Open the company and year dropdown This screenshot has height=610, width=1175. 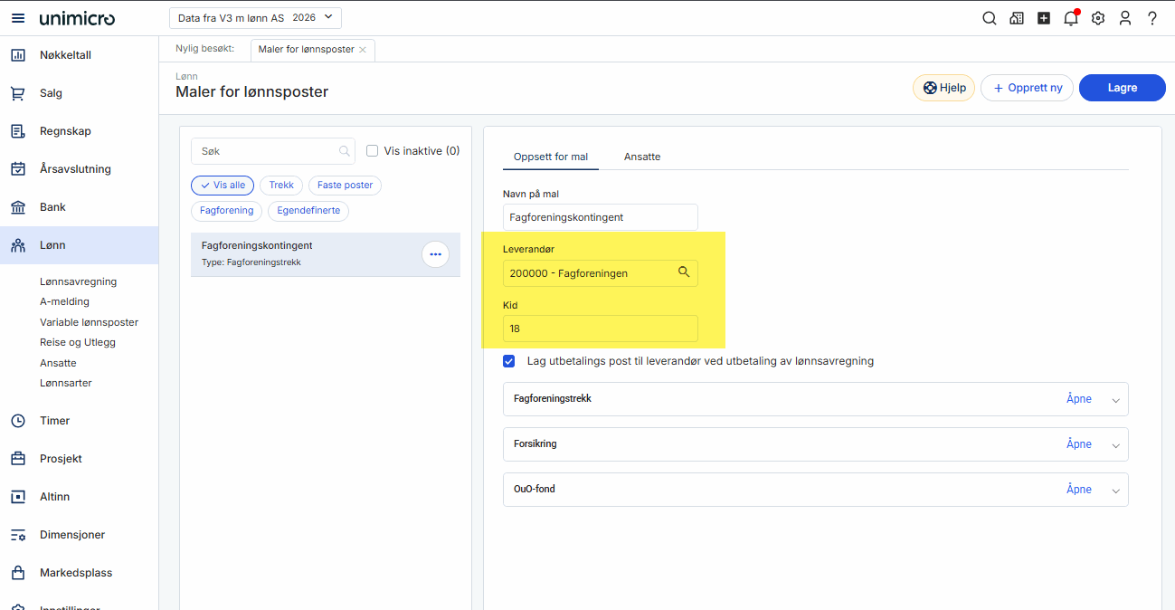pyautogui.click(x=255, y=17)
